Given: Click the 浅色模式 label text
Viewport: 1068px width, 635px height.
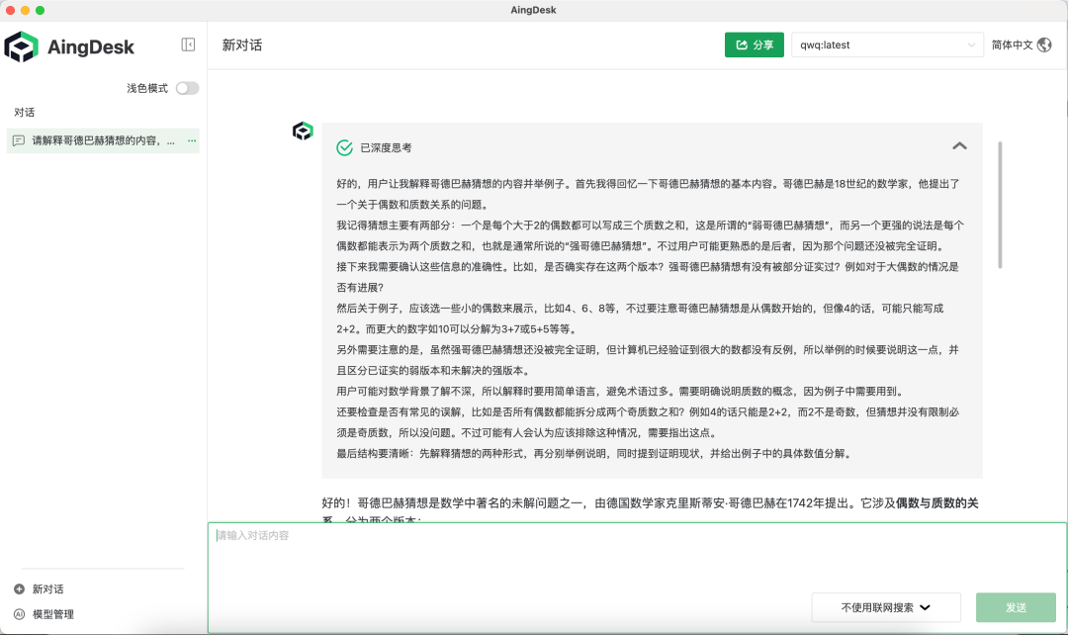Looking at the screenshot, I should 147,88.
